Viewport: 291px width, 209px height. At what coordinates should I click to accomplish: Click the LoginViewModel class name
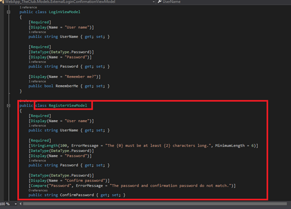[x=65, y=12]
